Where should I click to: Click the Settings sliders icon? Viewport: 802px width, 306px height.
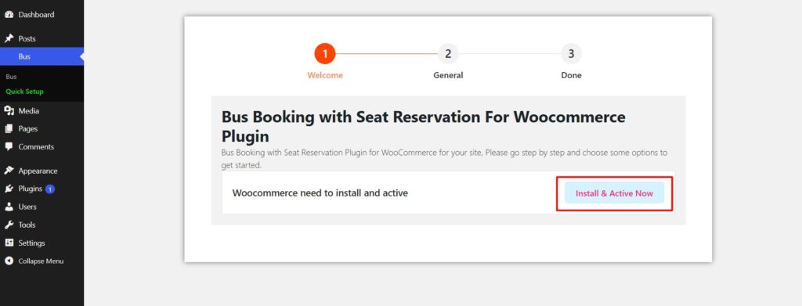pos(9,243)
